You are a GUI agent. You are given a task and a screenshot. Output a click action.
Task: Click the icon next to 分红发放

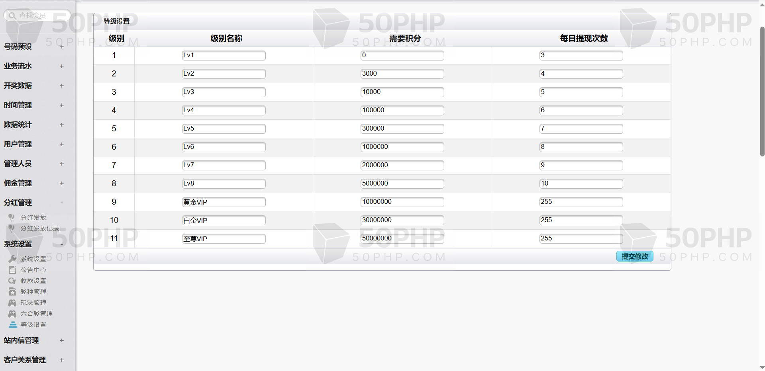[12, 217]
